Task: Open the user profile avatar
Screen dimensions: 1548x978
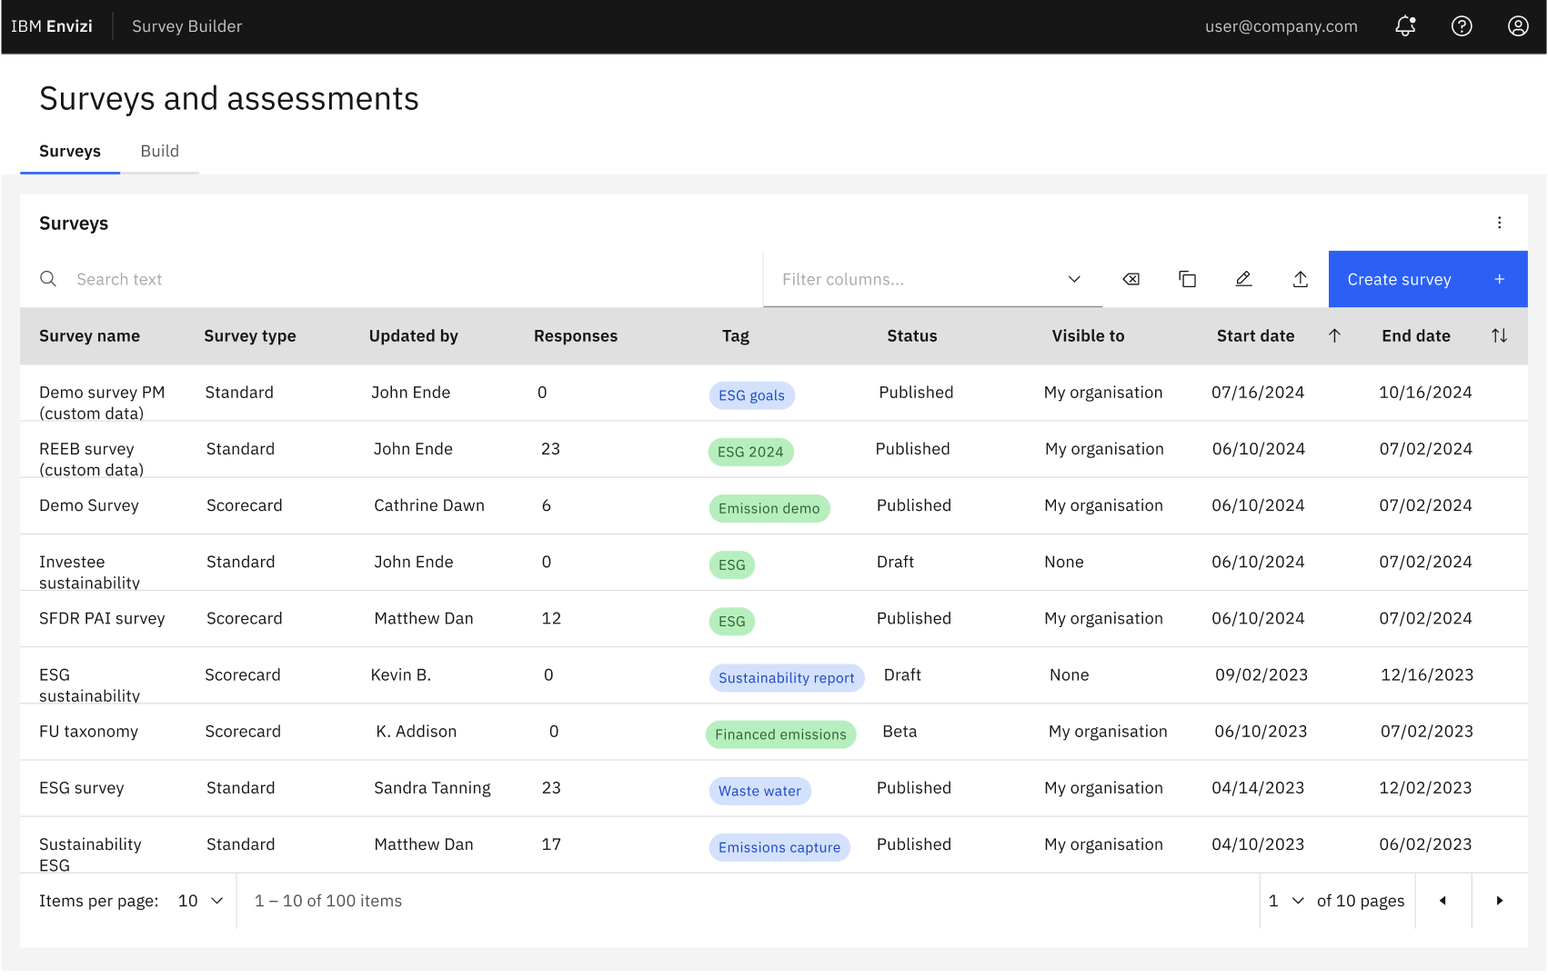Action: [x=1518, y=26]
